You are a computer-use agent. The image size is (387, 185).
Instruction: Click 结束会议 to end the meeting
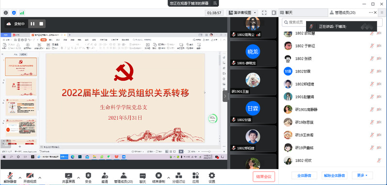tap(264, 176)
